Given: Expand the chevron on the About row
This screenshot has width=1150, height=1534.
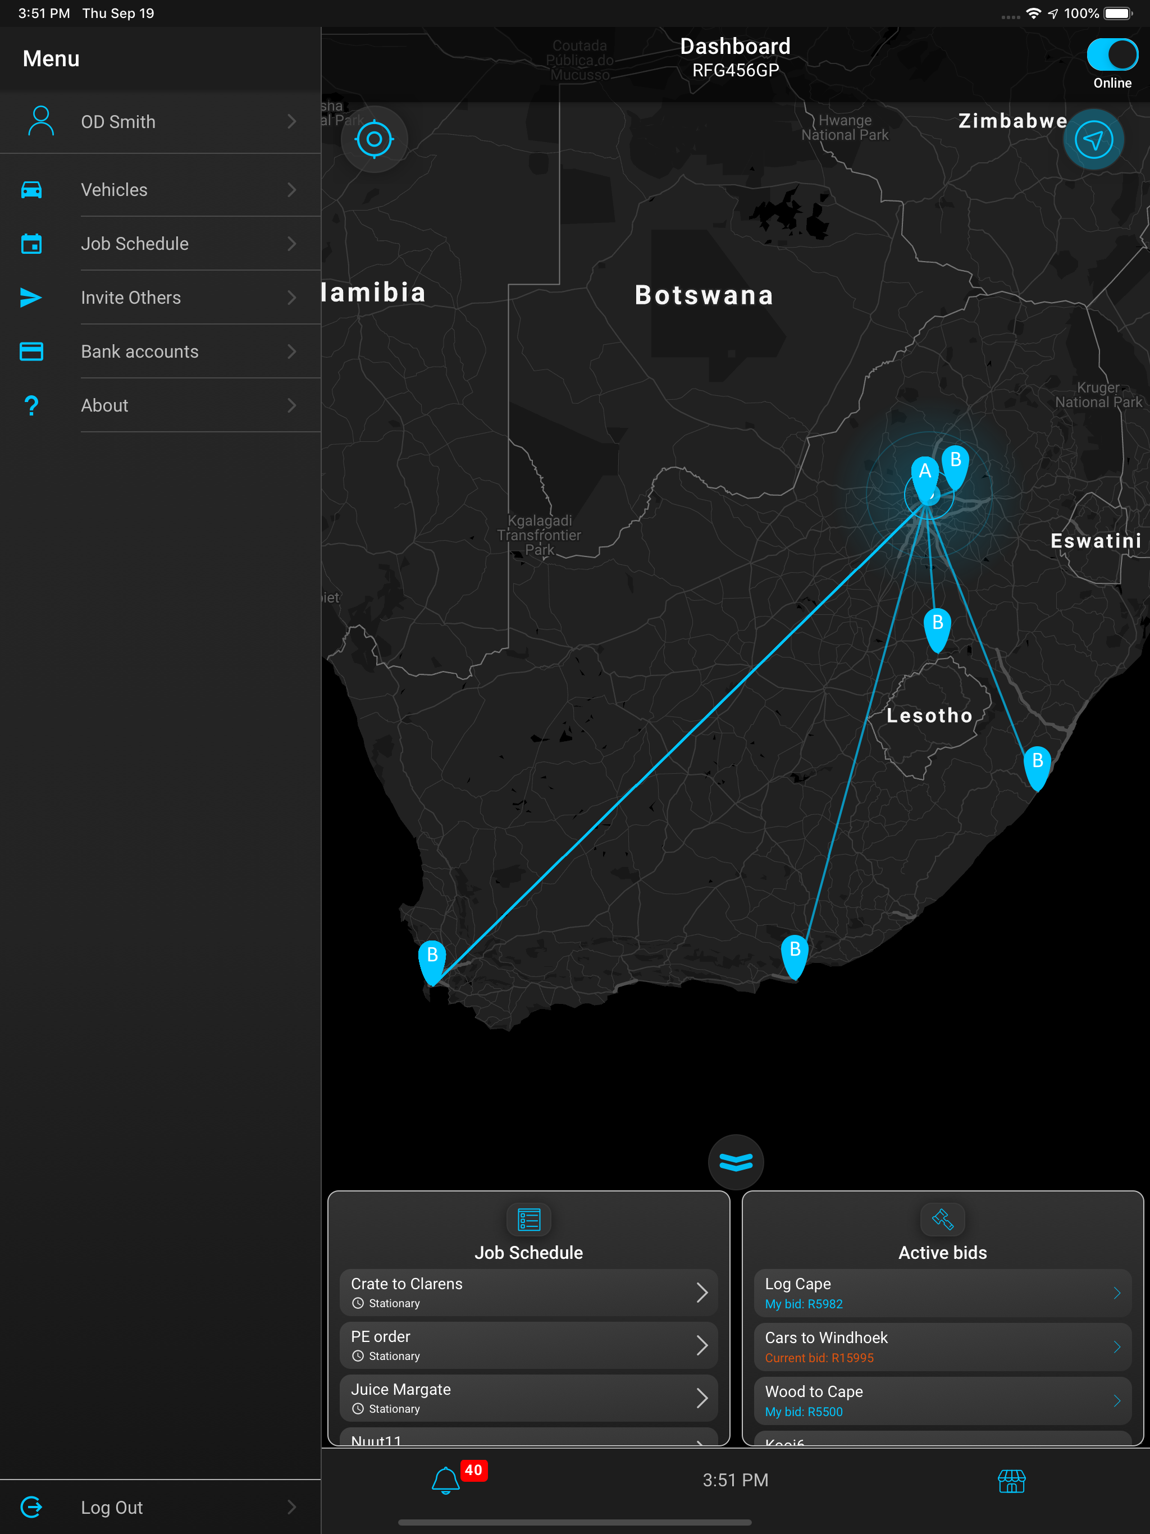Looking at the screenshot, I should [x=291, y=406].
